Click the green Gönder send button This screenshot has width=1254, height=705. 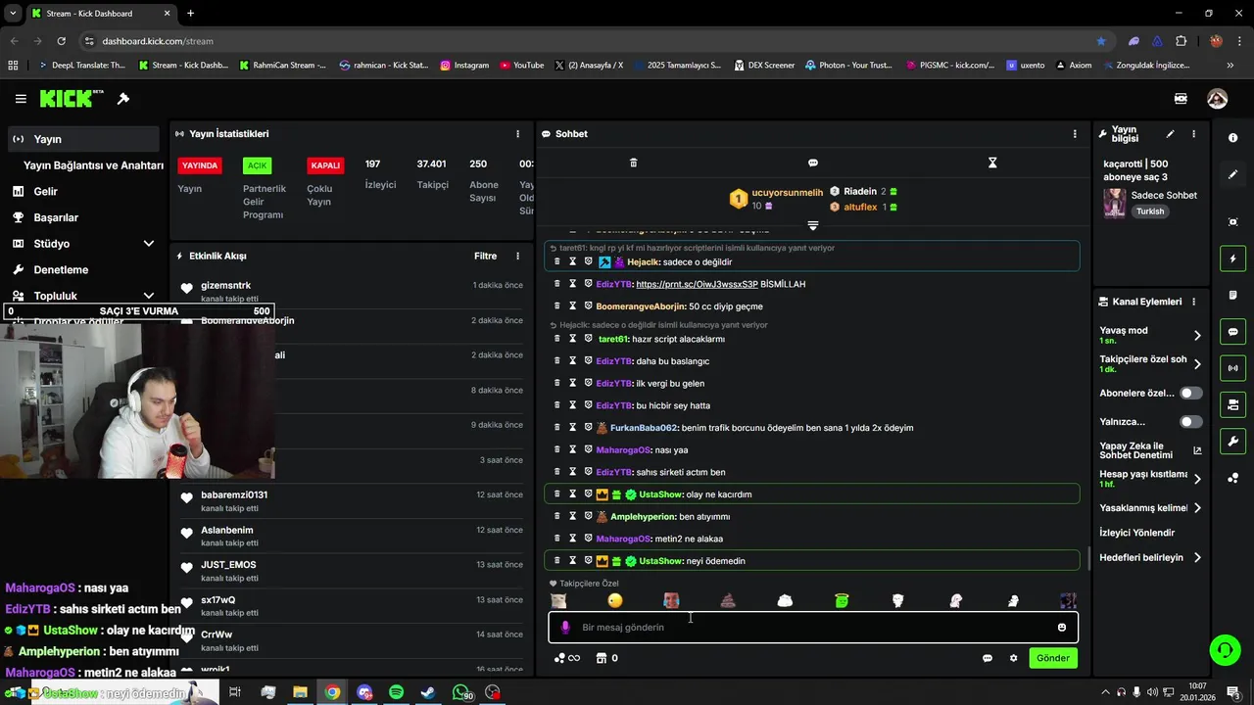[1053, 658]
